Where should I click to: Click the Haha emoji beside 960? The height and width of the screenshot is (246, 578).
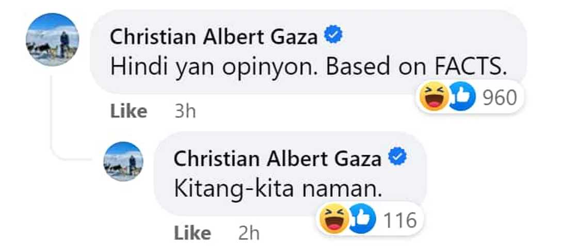pos(435,97)
